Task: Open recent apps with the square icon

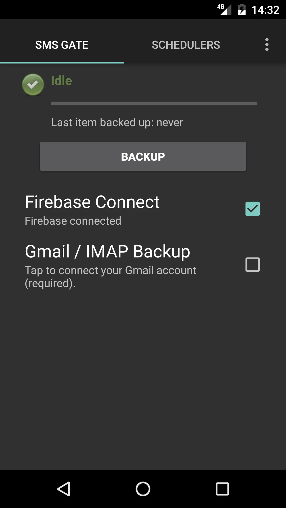Action: click(x=222, y=488)
